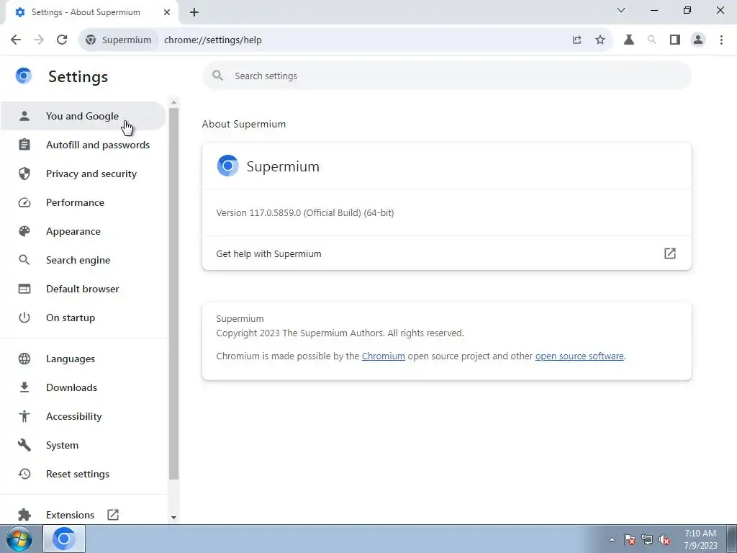Click the sidebar scrollbar down arrow

click(174, 517)
